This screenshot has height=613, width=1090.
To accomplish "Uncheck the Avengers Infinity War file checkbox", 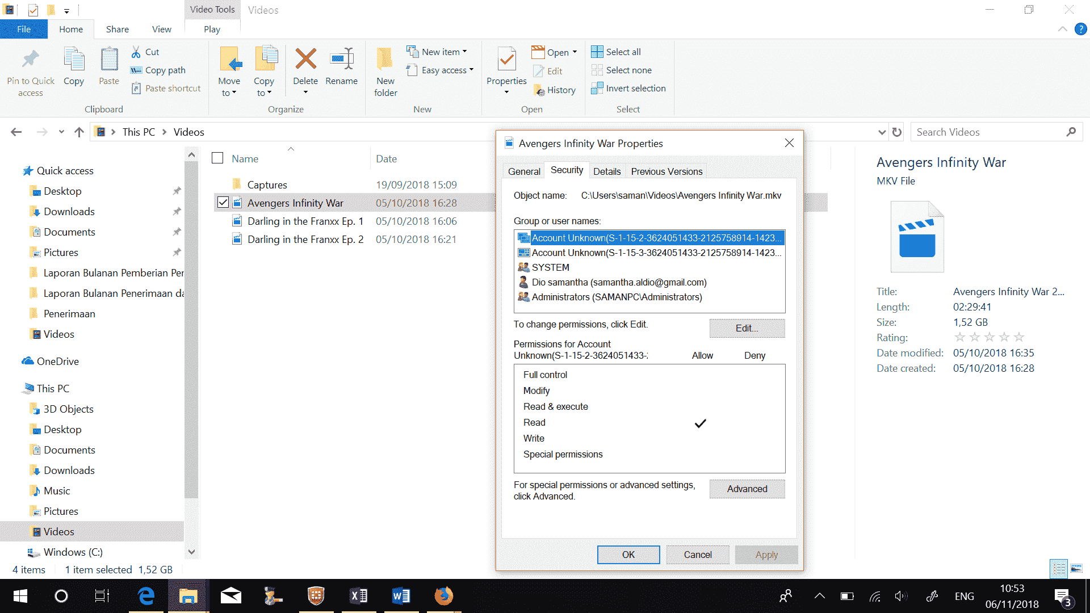I will point(223,203).
